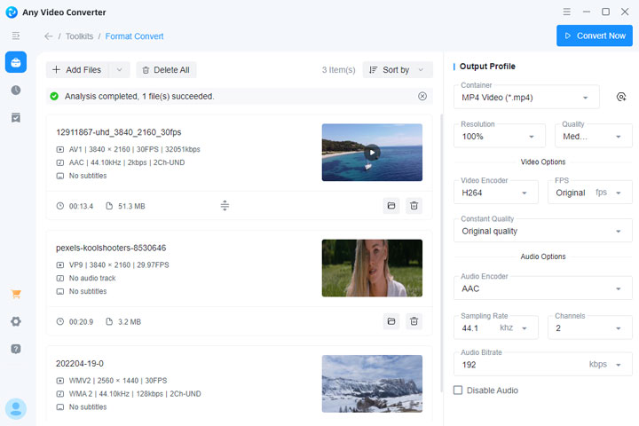Dismiss the analysis completed notification
Screen dimensions: 639x426
pyautogui.click(x=422, y=96)
